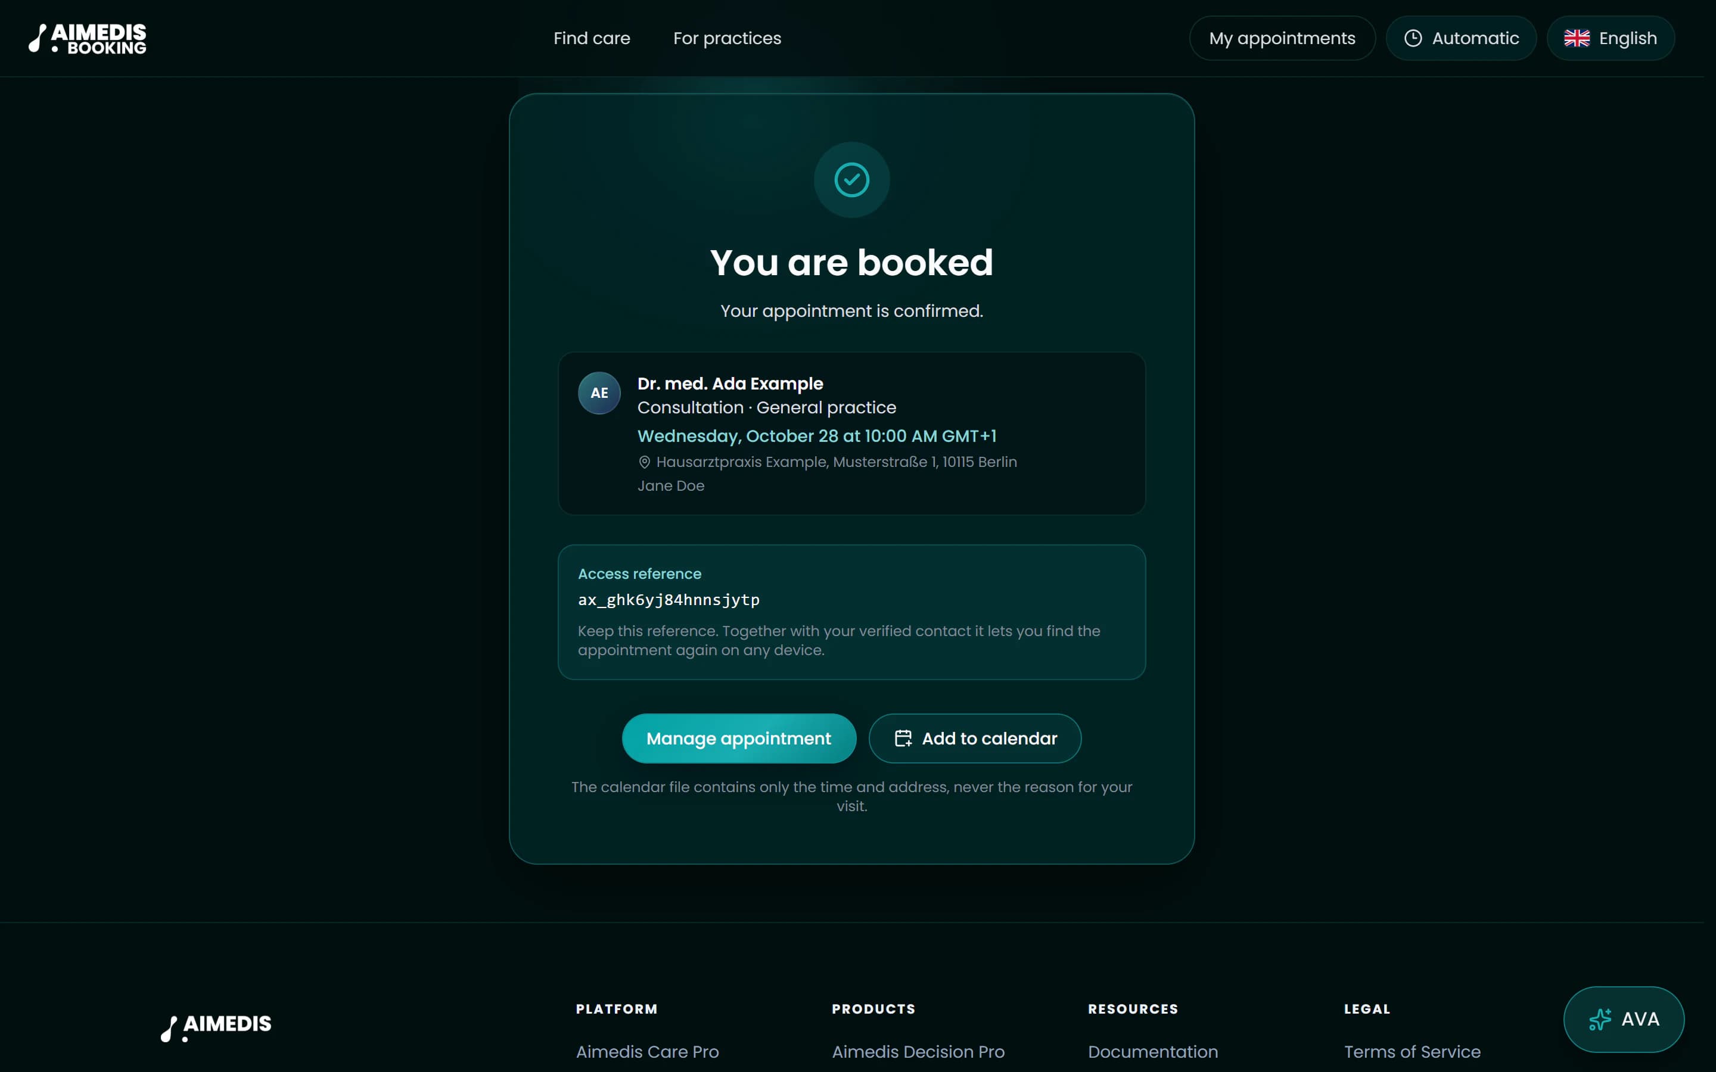Click the You are booked heading
Screen dimensions: 1716x1072
coord(851,262)
